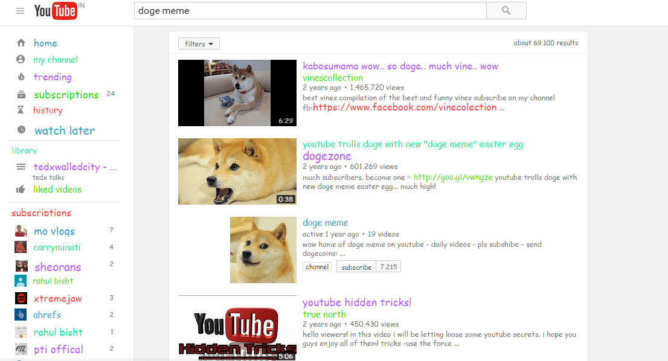Click the YouTube logo
The width and height of the screenshot is (668, 361).
point(56,11)
